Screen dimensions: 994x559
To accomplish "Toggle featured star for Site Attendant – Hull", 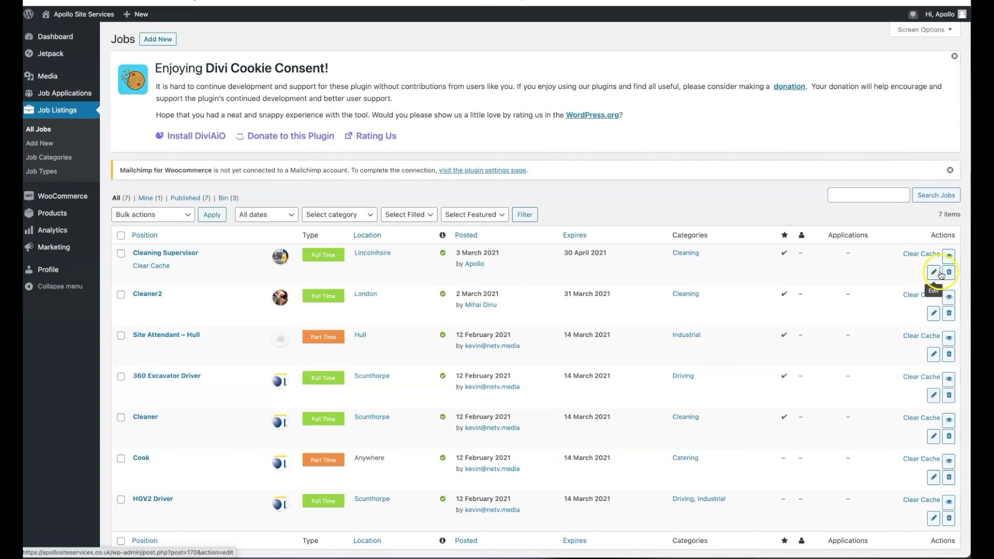I will pyautogui.click(x=784, y=335).
